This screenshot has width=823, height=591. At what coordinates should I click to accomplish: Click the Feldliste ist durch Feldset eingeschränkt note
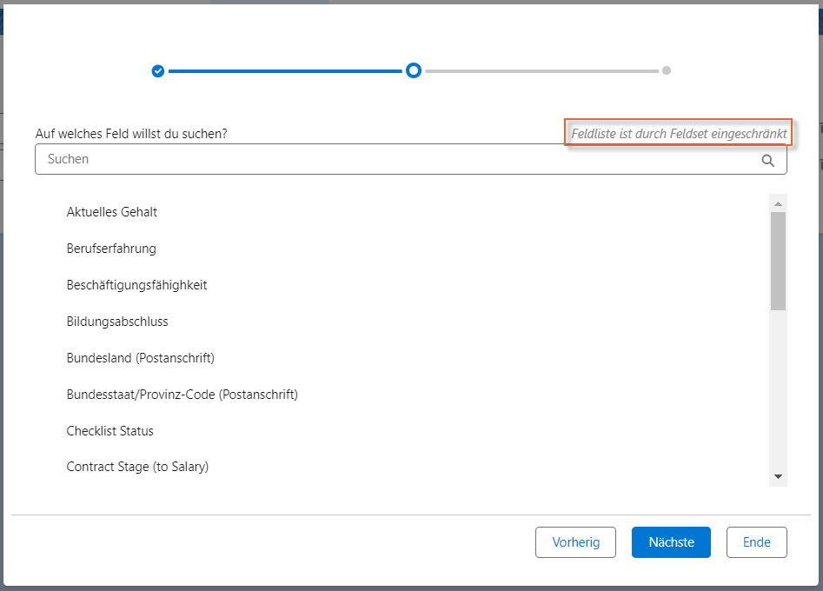click(679, 134)
